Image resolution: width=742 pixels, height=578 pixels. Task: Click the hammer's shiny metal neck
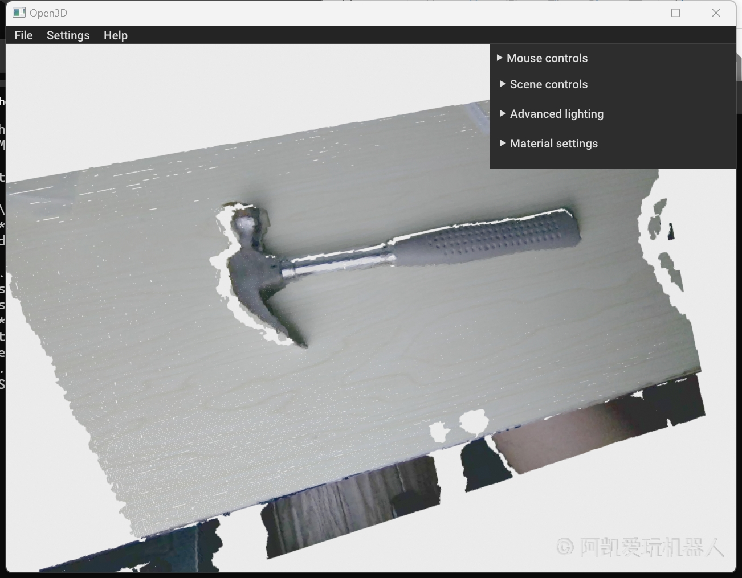point(342,261)
